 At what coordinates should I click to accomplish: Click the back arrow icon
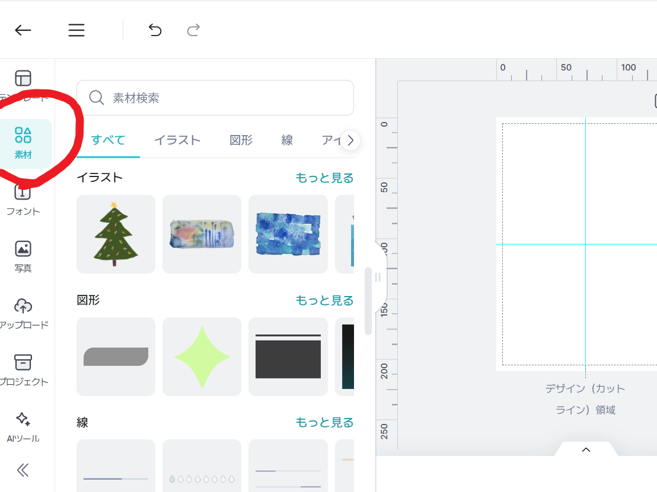[23, 30]
